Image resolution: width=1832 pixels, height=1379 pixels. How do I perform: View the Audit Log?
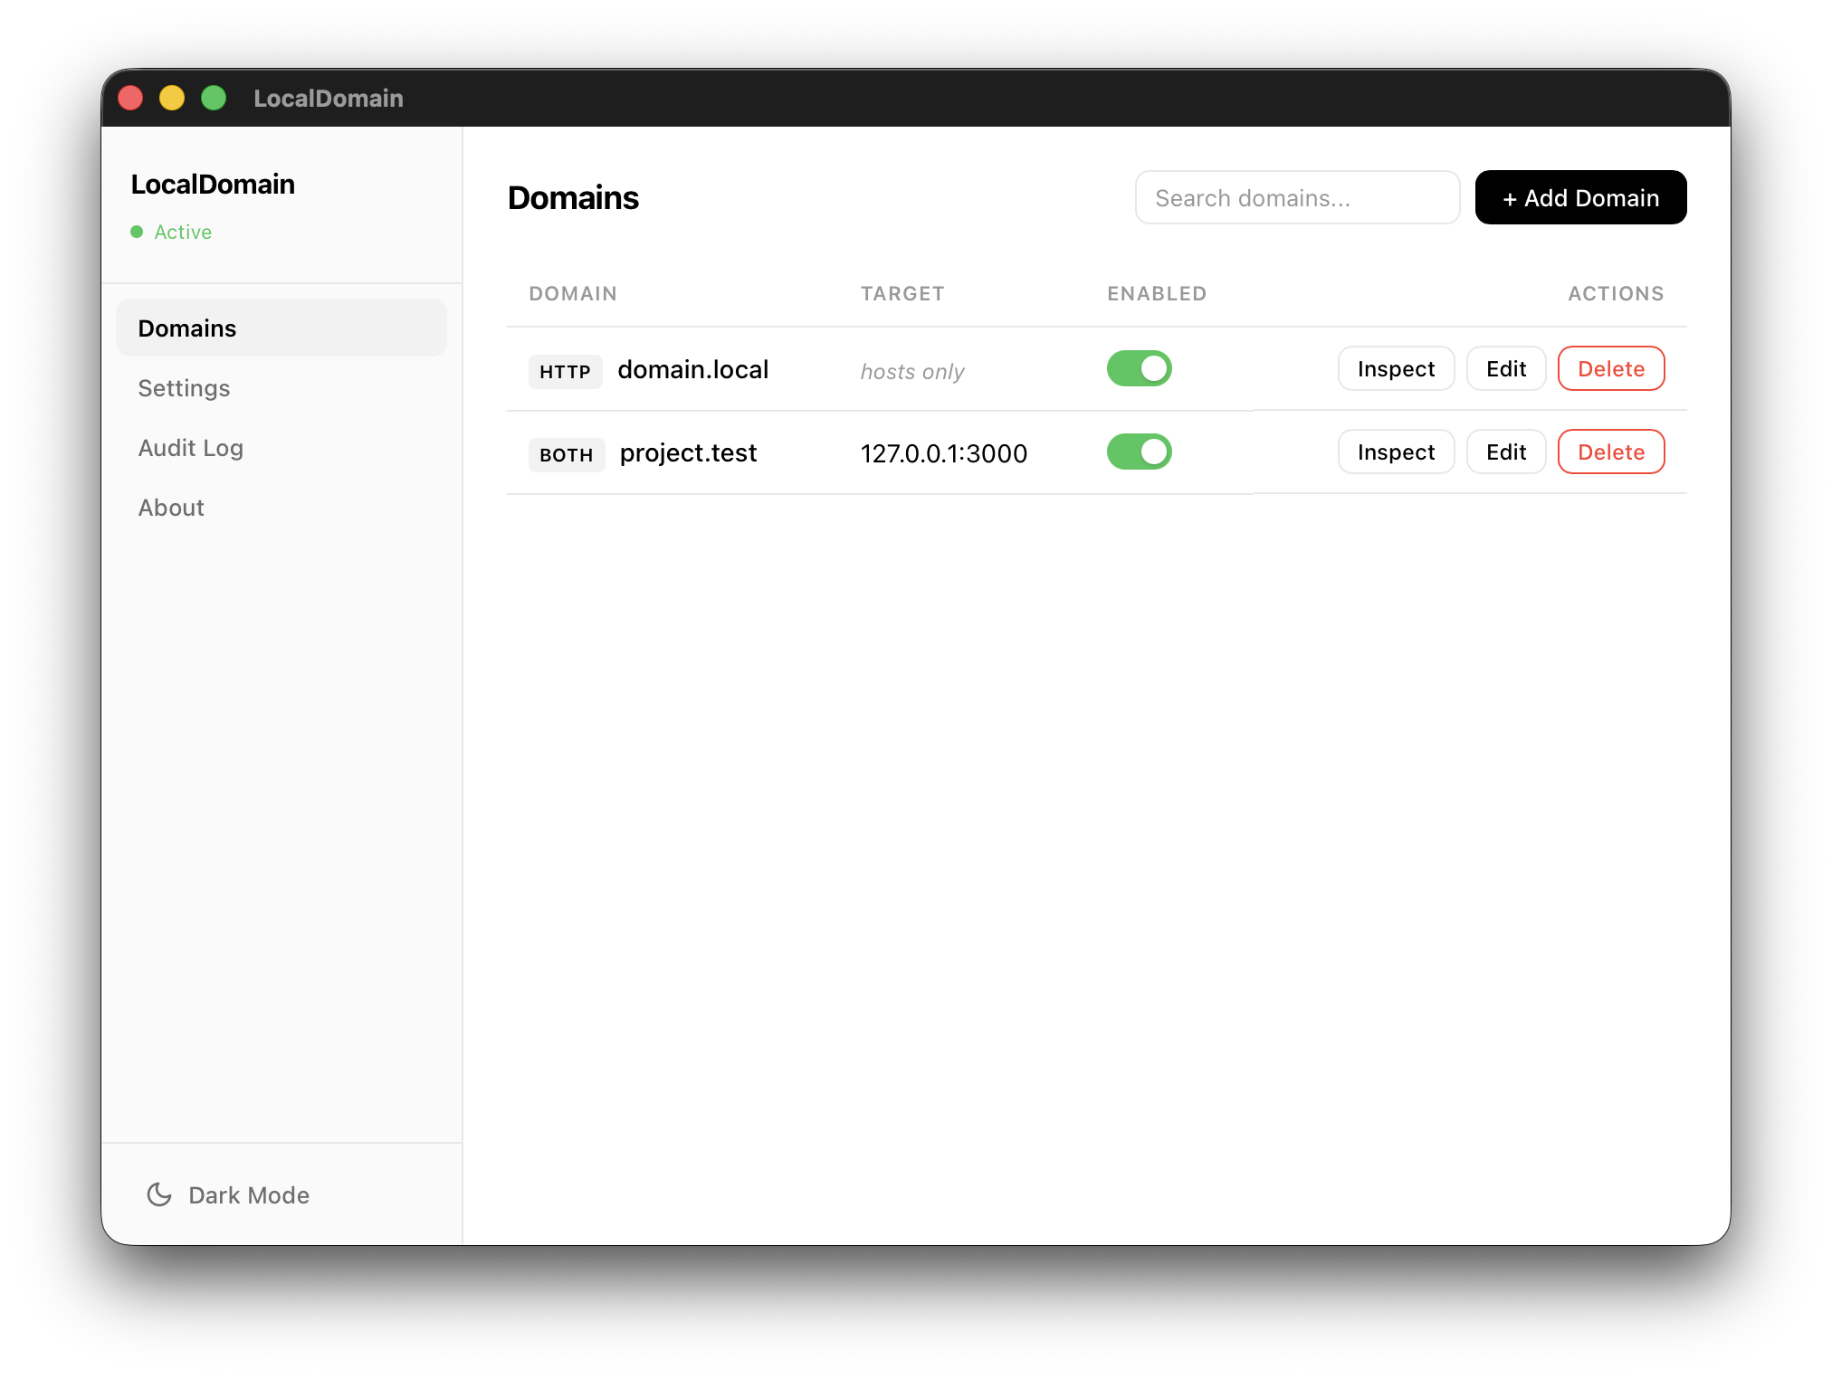[190, 447]
